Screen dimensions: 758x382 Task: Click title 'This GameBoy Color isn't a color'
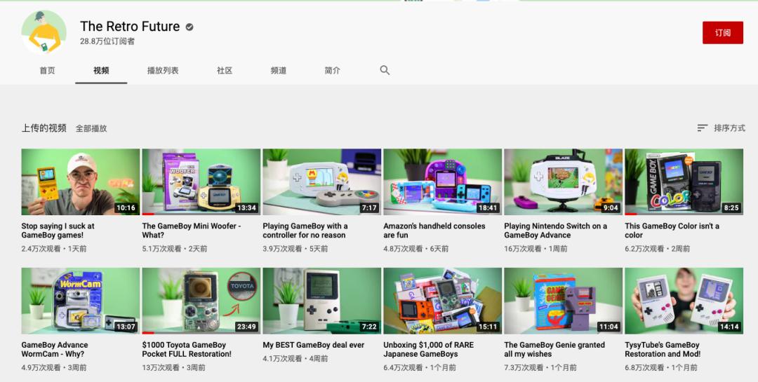(x=672, y=231)
